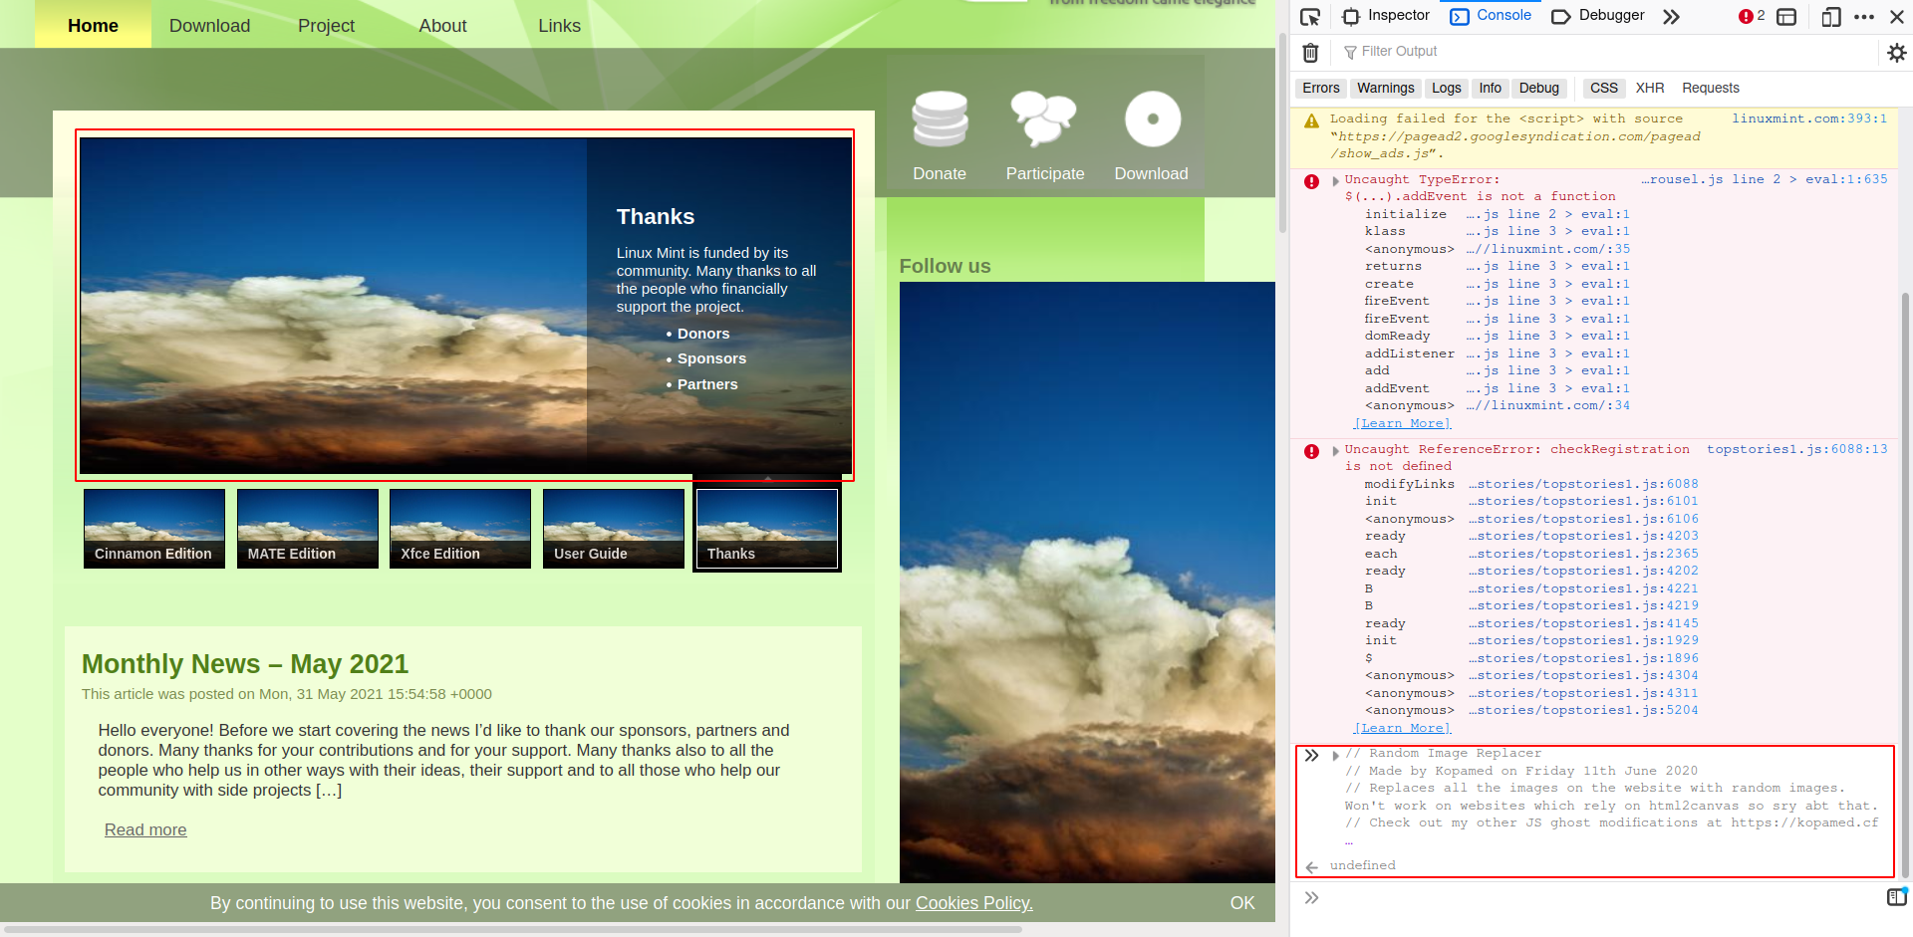Clear console output with trash icon
Image resolution: width=1913 pixels, height=937 pixels.
[x=1310, y=52]
